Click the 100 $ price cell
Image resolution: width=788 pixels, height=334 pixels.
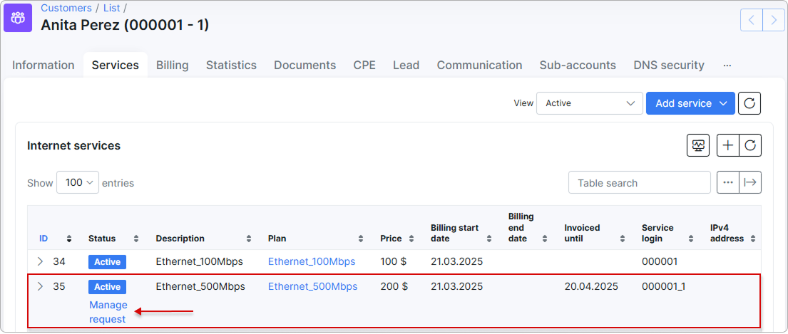tap(394, 261)
